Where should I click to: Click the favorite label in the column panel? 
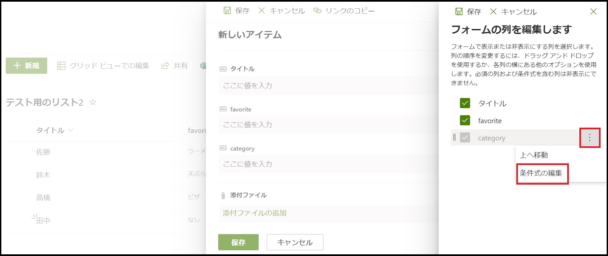(490, 121)
